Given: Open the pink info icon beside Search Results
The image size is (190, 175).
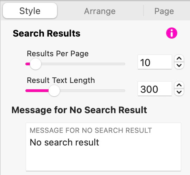Looking at the screenshot, I should (172, 33).
